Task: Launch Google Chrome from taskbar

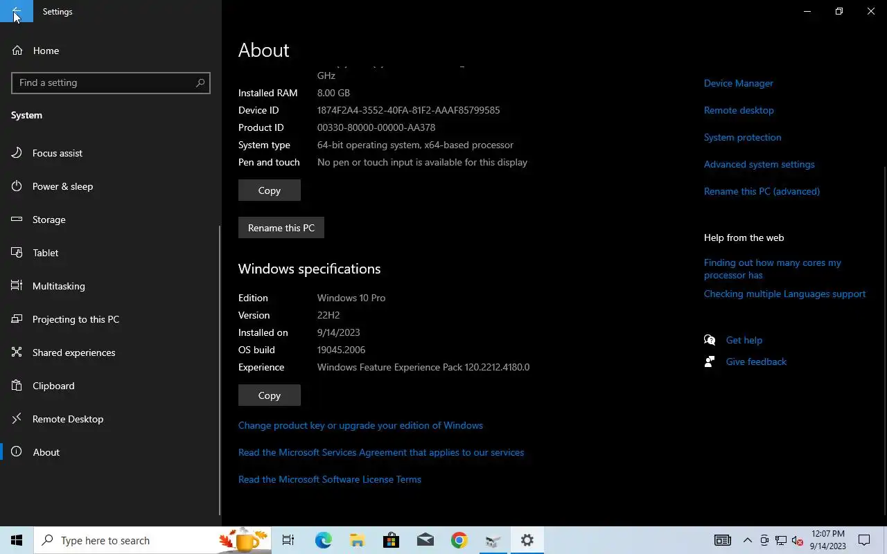Action: 459,540
